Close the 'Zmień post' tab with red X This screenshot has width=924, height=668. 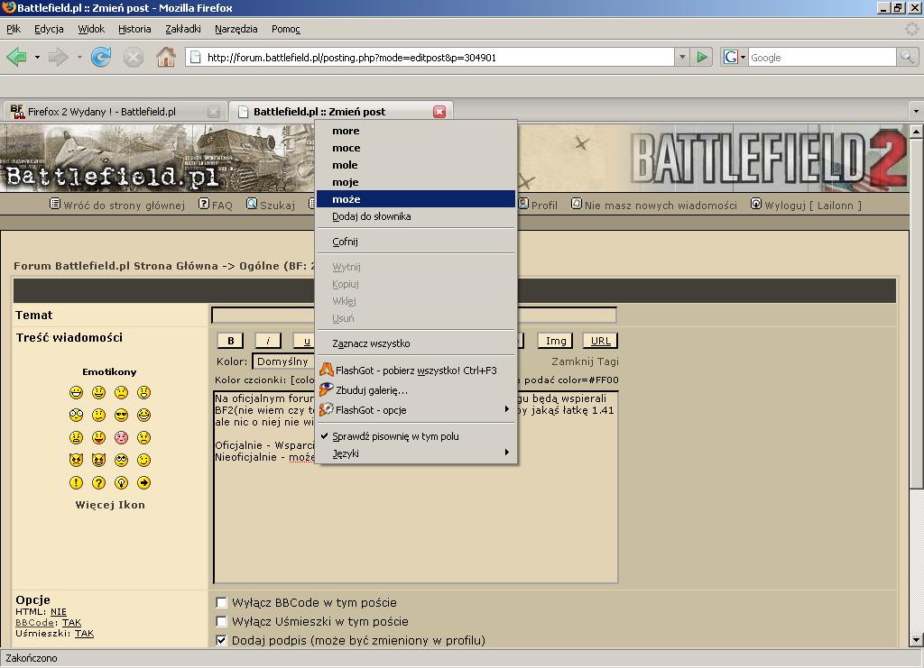[x=439, y=112]
